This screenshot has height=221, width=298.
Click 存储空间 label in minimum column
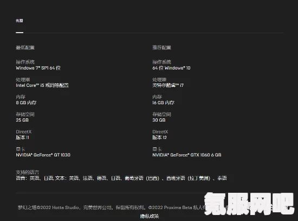point(25,115)
